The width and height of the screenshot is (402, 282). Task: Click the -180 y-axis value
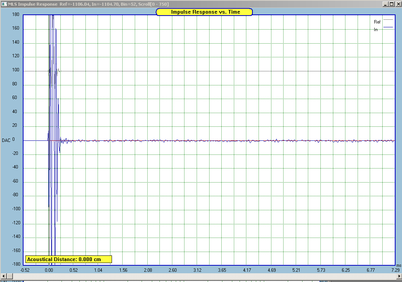pyautogui.click(x=16, y=264)
